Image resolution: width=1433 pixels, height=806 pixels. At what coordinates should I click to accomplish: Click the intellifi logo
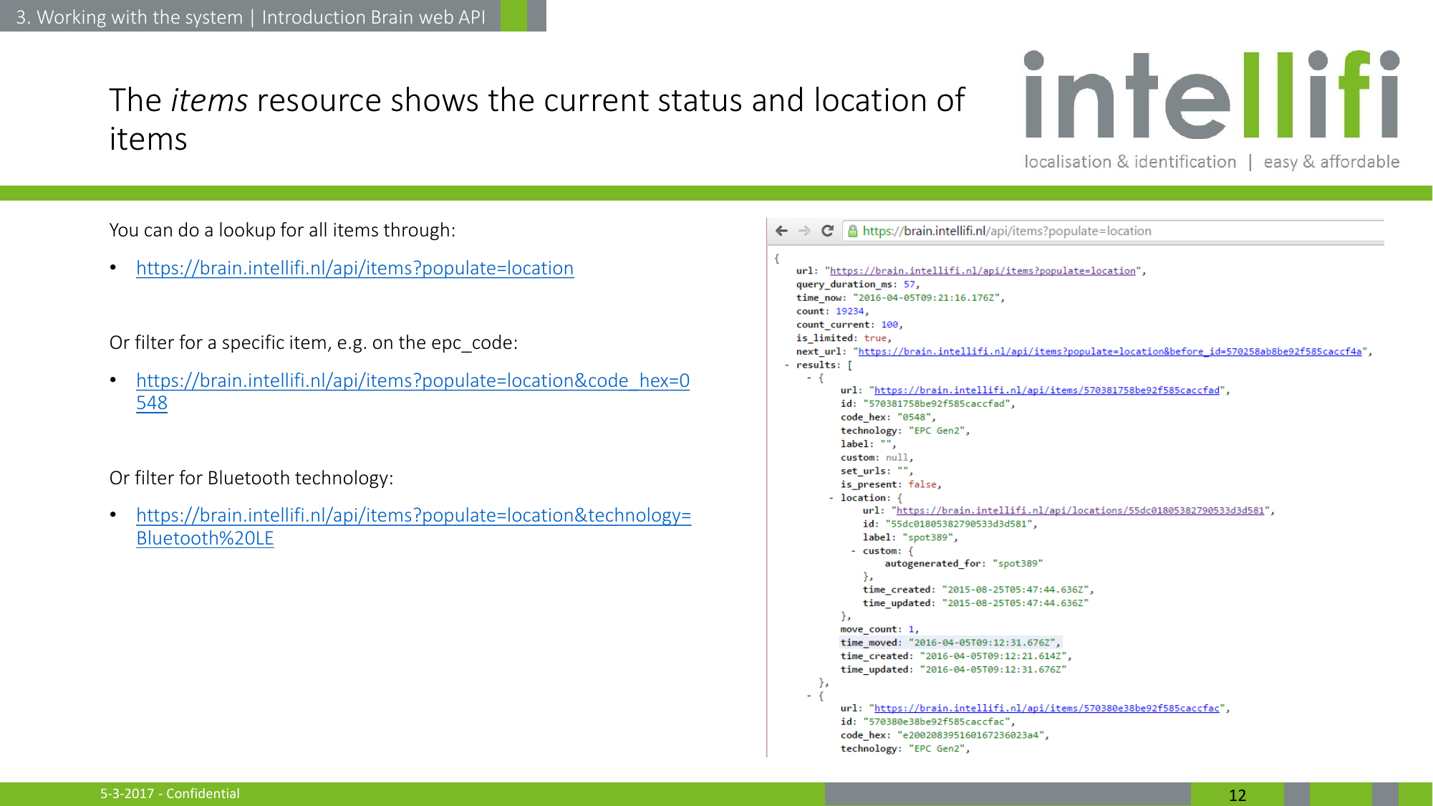1212,109
